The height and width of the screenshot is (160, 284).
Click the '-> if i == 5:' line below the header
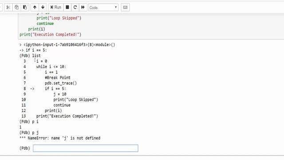click(x=33, y=50)
